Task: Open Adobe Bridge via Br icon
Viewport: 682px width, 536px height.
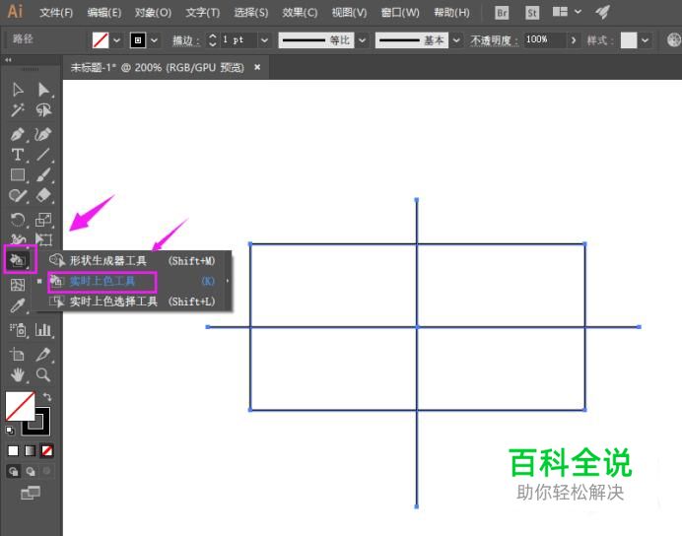Action: coord(502,12)
